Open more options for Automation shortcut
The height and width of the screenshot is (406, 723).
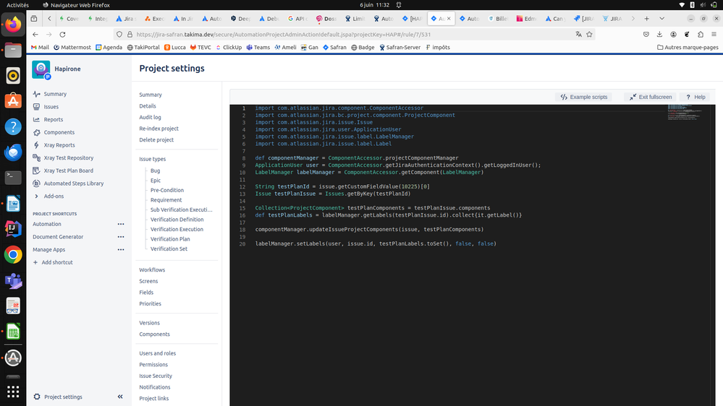click(121, 224)
